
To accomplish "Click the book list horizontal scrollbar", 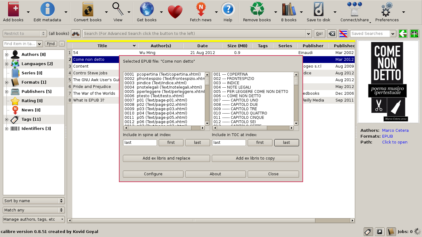I will [211, 221].
